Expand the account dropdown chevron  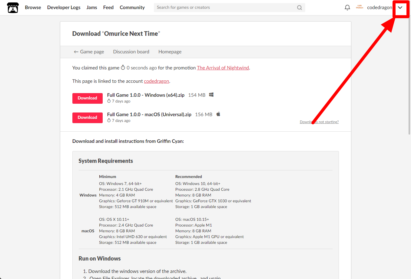(x=400, y=8)
